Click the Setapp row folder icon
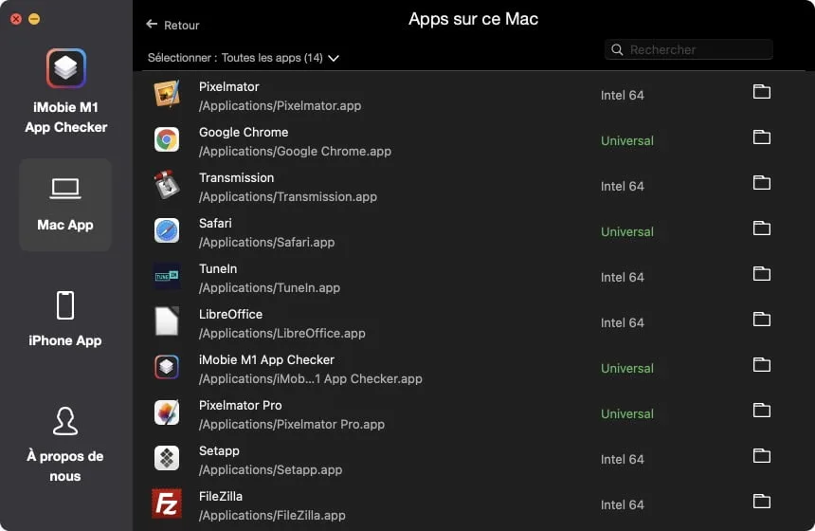This screenshot has height=531, width=815. 762,455
